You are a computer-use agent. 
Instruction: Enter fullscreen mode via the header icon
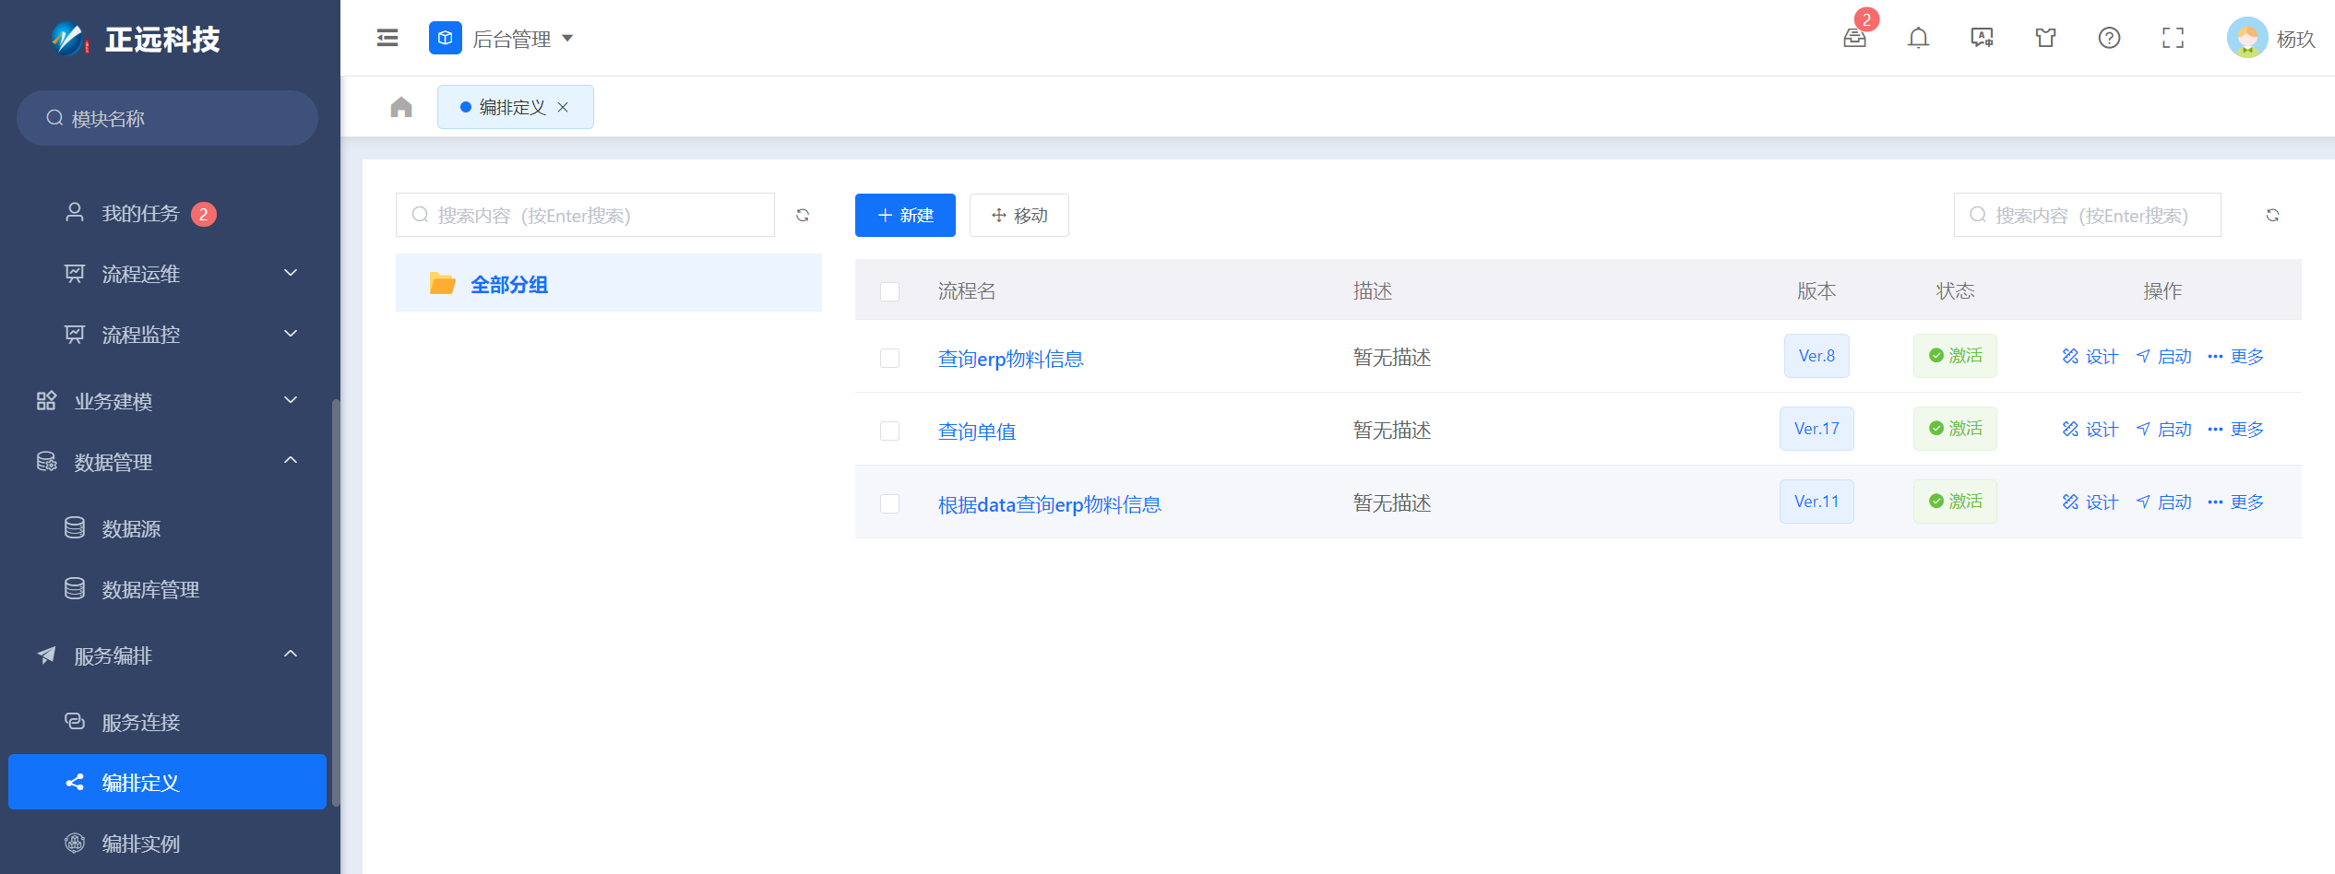2173,38
